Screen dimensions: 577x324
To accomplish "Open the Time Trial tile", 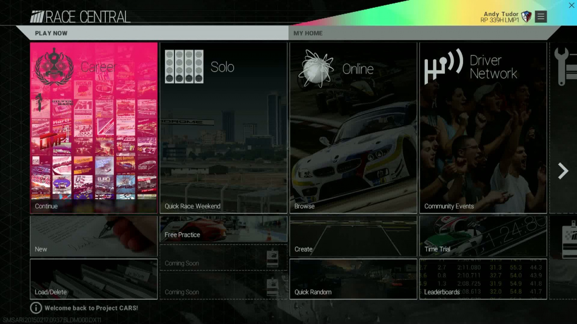I will [483, 236].
